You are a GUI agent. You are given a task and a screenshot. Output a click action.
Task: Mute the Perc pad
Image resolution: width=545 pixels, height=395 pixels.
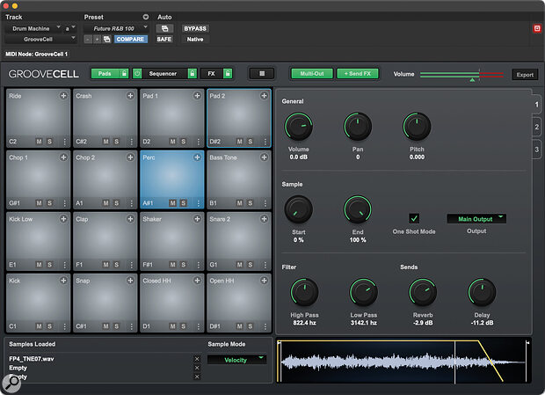click(173, 203)
